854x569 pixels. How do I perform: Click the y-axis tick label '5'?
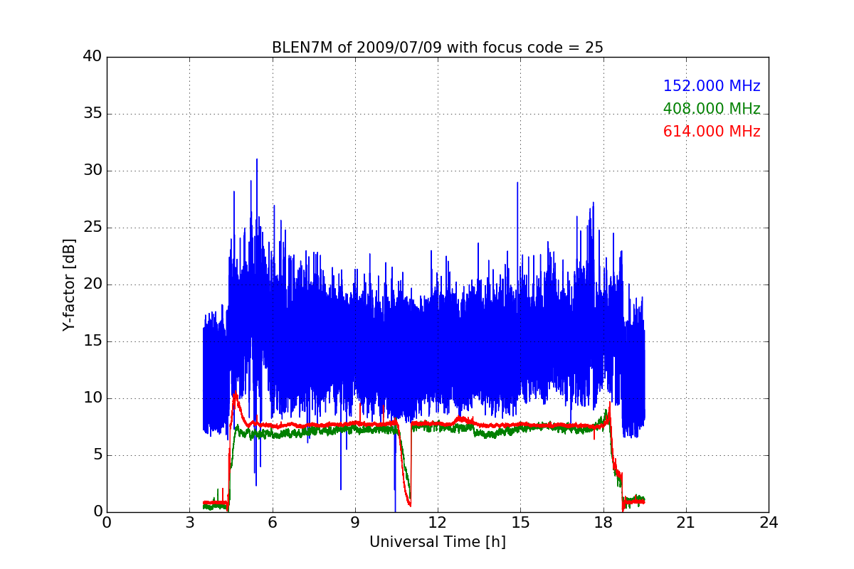tap(97, 455)
